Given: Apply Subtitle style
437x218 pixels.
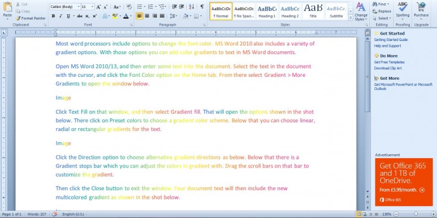Looking at the screenshot, I should tap(336, 11).
